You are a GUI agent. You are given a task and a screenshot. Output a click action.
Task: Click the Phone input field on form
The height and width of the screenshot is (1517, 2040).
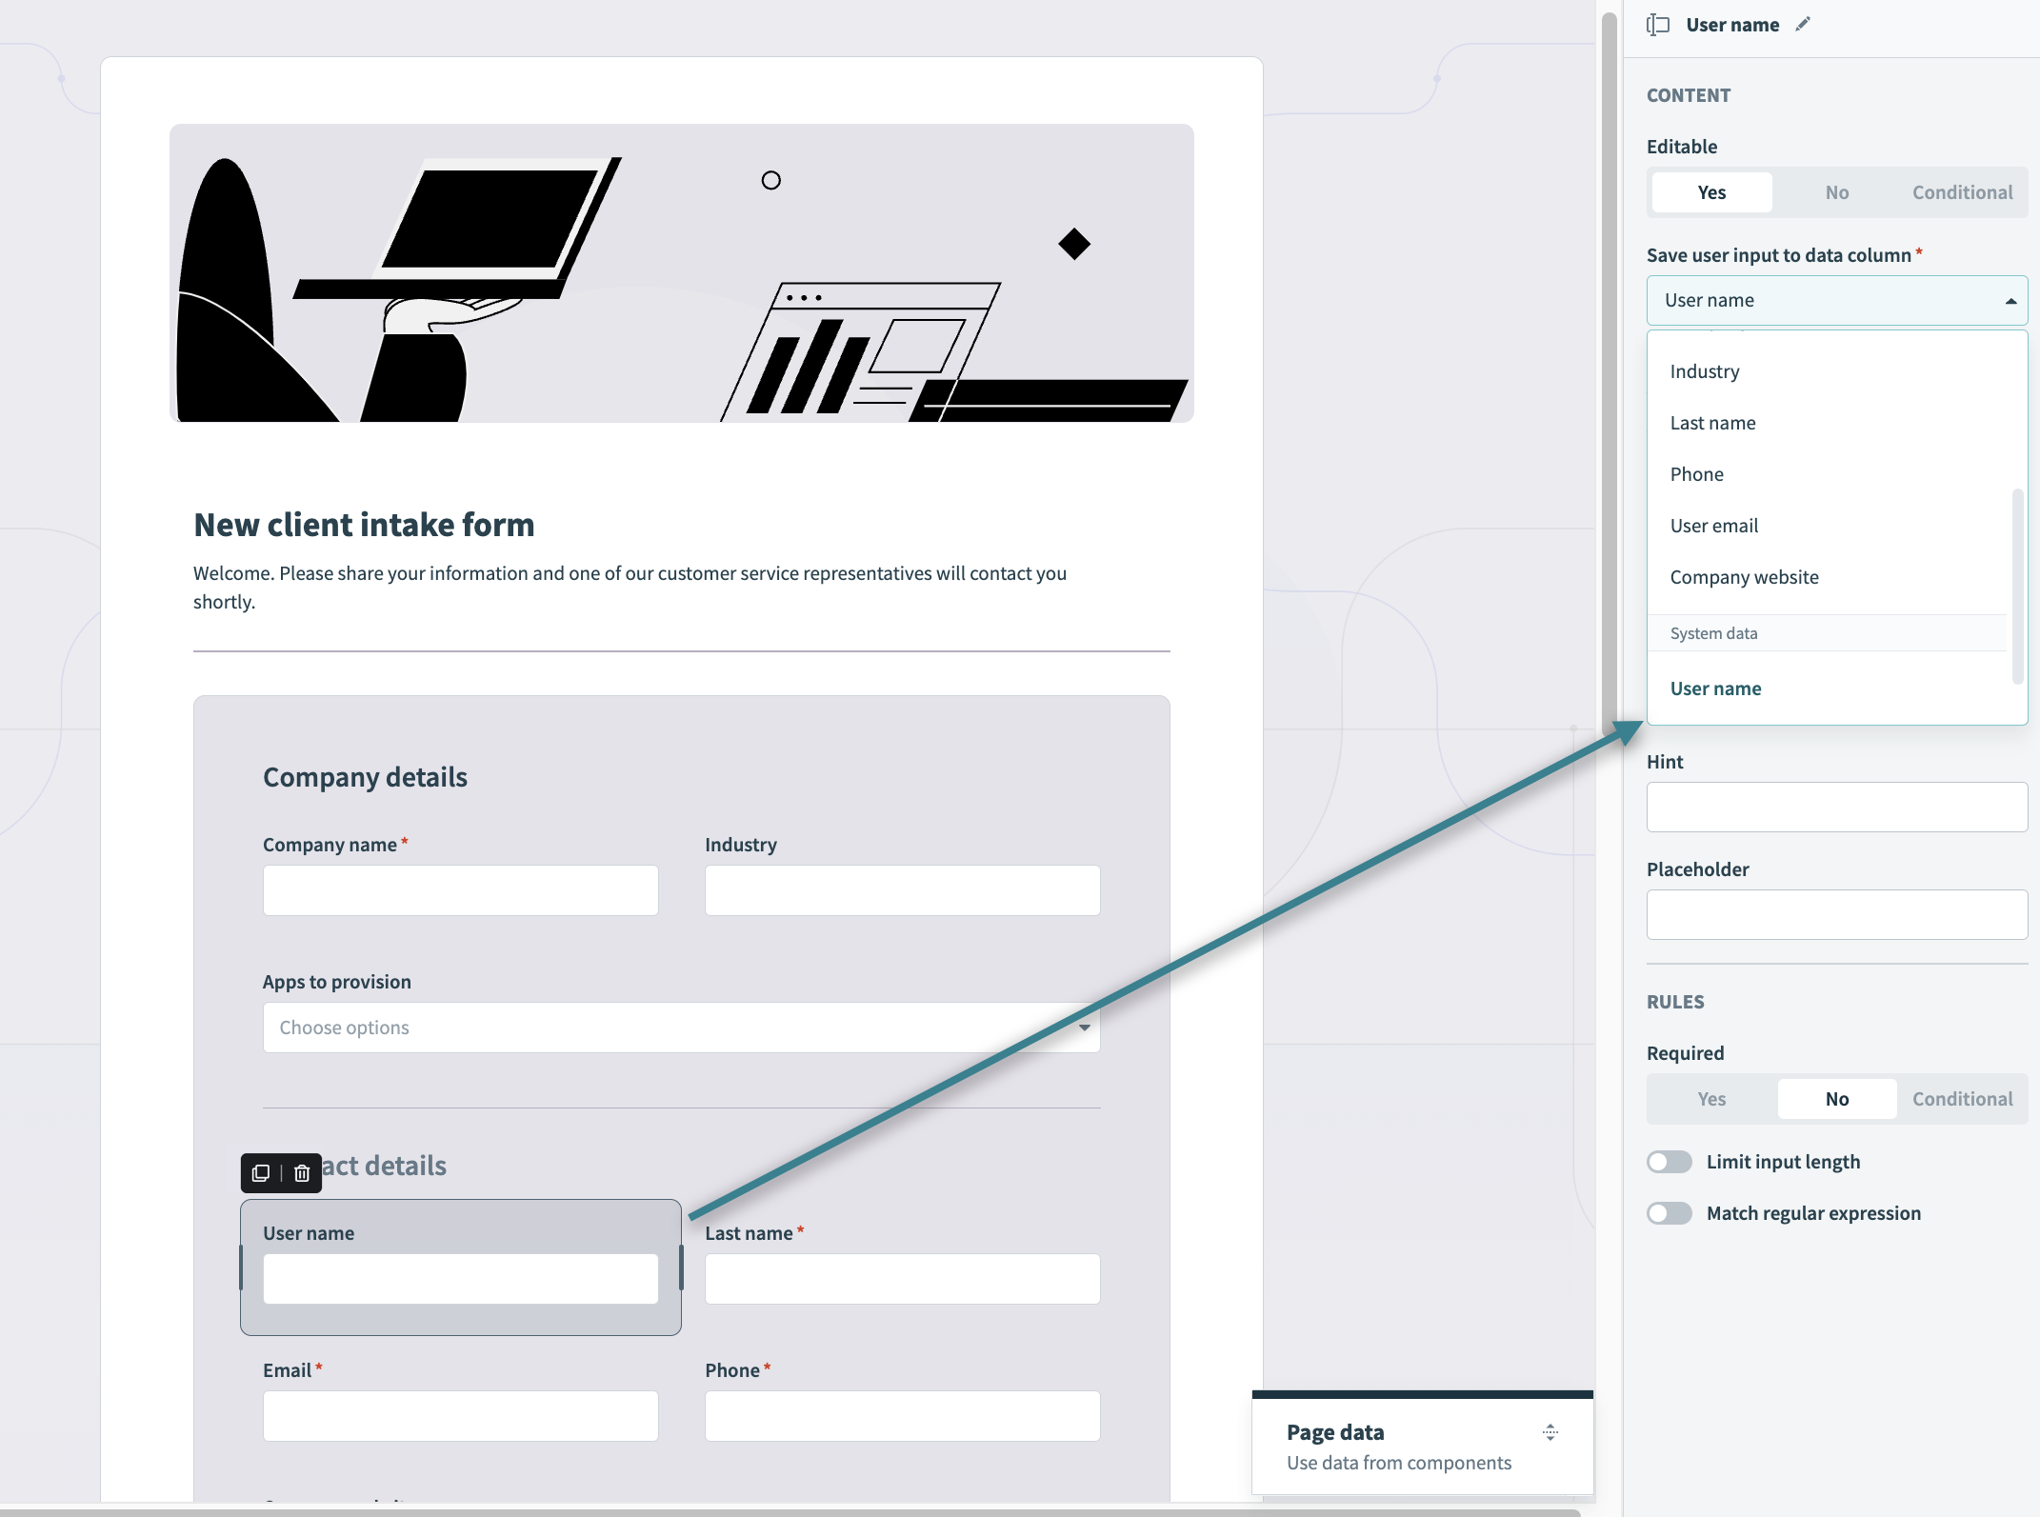click(903, 1416)
